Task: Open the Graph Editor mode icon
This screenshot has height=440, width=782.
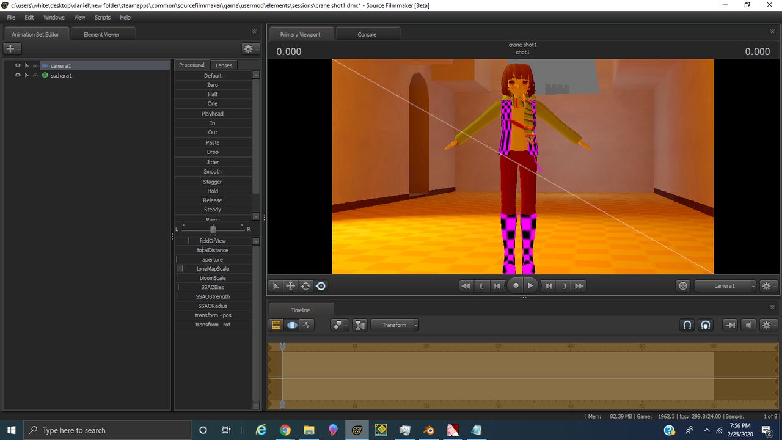Action: 307,325
